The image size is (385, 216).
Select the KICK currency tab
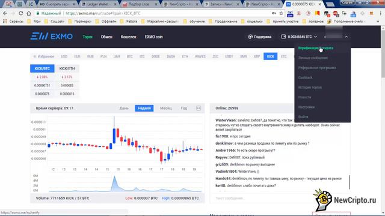[x=270, y=56]
